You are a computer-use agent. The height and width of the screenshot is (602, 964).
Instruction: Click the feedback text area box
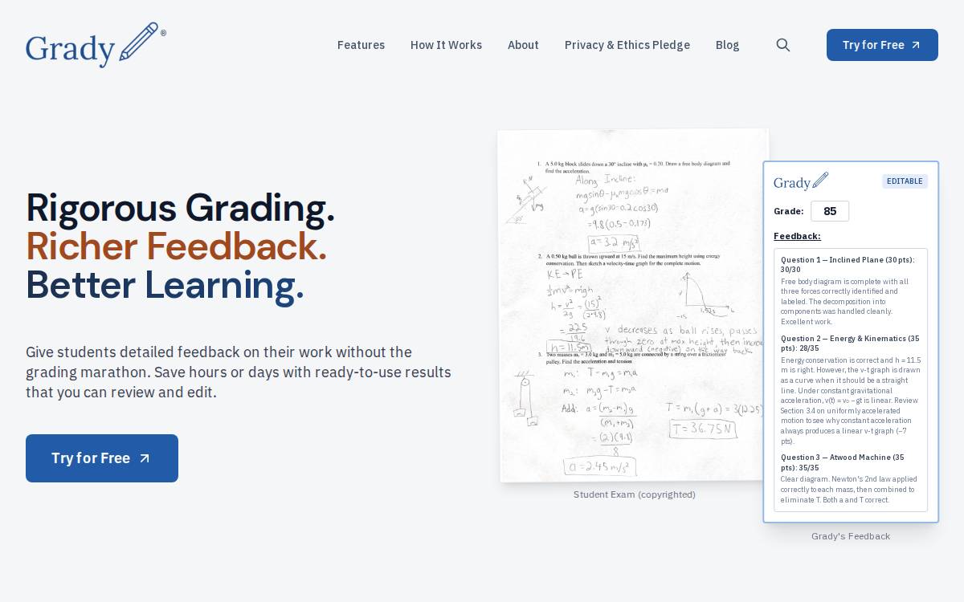coord(851,380)
